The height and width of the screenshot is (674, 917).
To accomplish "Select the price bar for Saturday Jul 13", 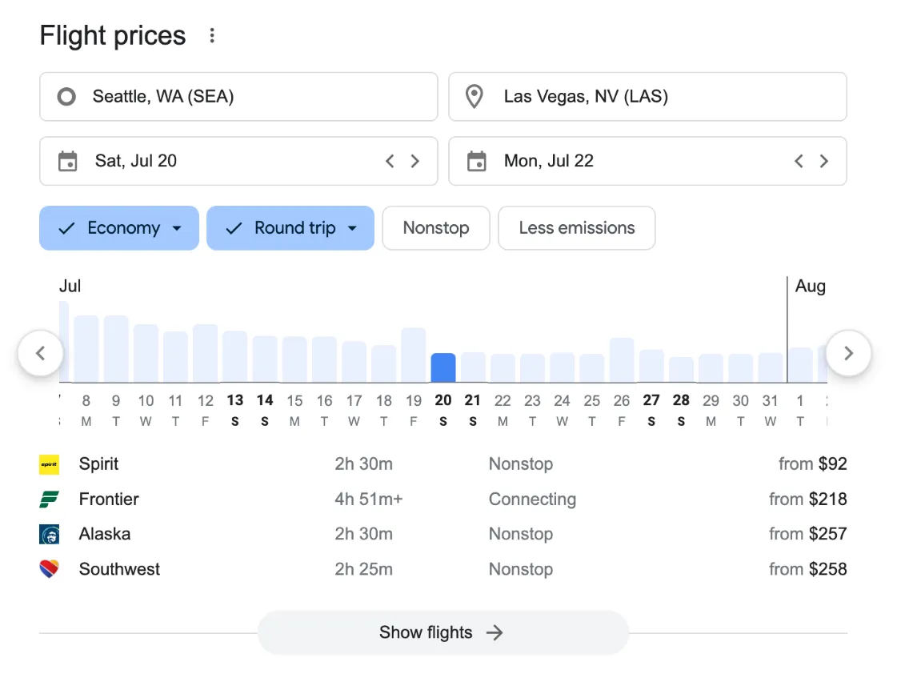I will coord(235,357).
